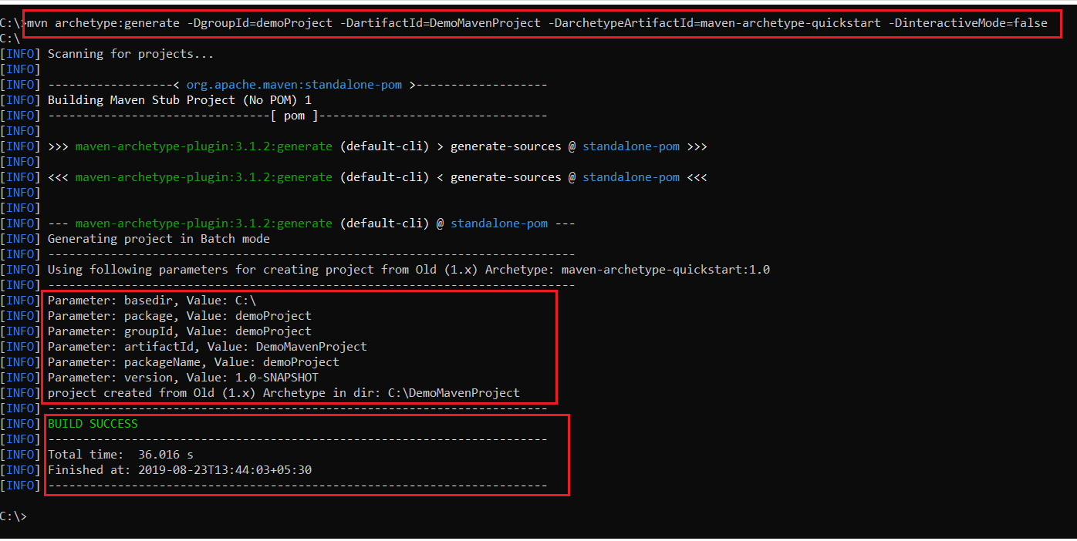Click the final C:\> prompt at bottom

(13, 516)
